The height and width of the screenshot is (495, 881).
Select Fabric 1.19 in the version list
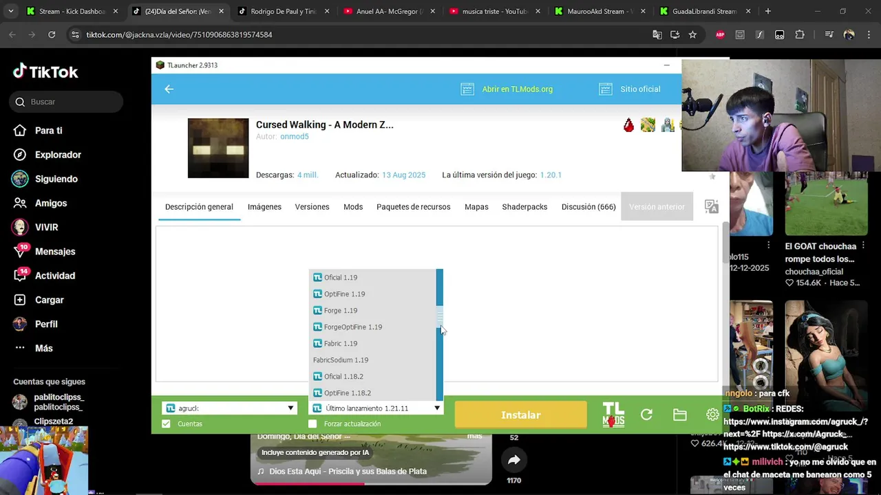tap(372, 343)
